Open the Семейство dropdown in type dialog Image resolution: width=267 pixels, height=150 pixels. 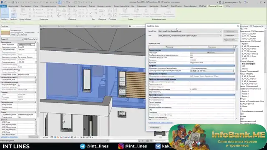[190, 31]
